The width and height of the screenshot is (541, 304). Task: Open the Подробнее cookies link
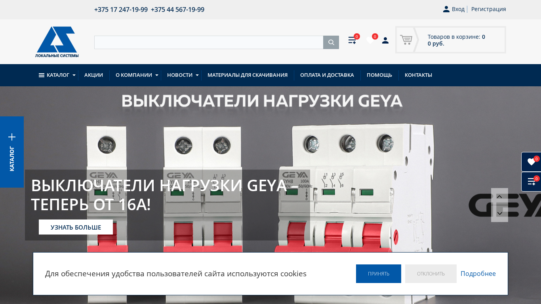pyautogui.click(x=478, y=274)
